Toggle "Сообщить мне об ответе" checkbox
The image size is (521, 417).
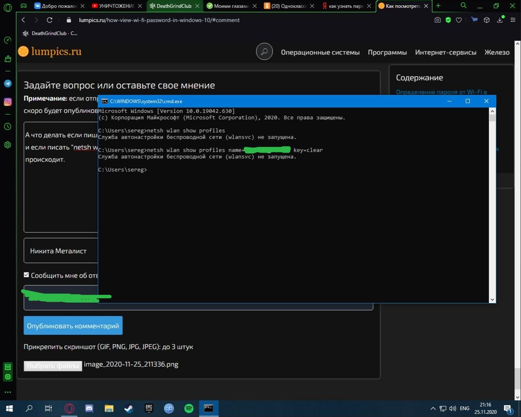tap(26, 275)
